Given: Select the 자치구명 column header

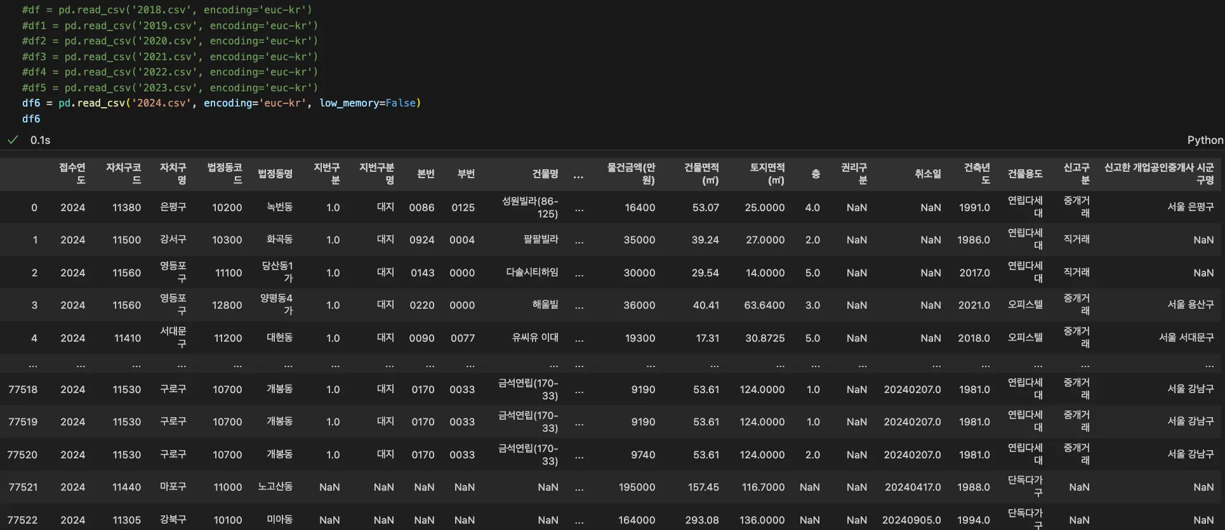Looking at the screenshot, I should [173, 174].
